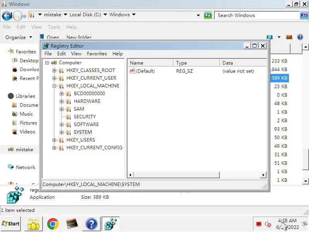Open the Explorer Tools menu
The width and height of the screenshot is (309, 232).
[54, 27]
